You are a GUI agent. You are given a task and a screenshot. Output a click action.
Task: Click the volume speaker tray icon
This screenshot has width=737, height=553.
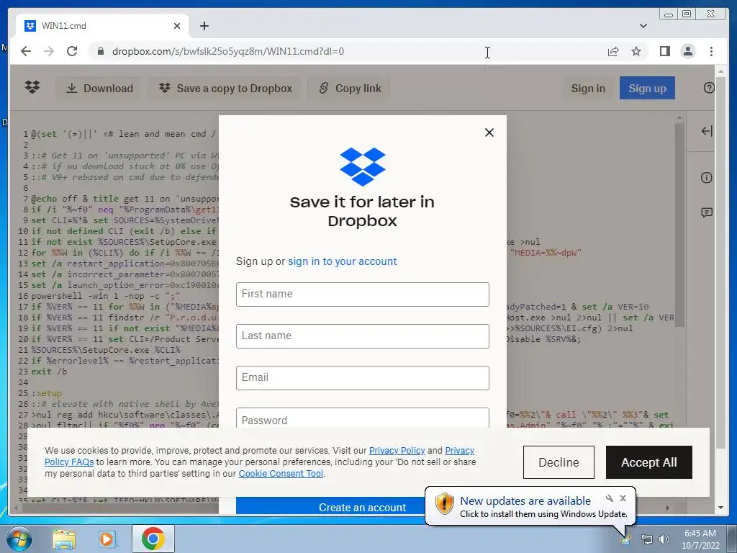pos(664,539)
